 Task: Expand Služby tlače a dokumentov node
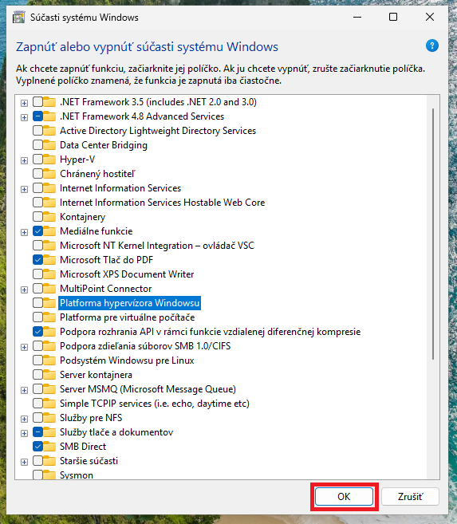pos(24,433)
